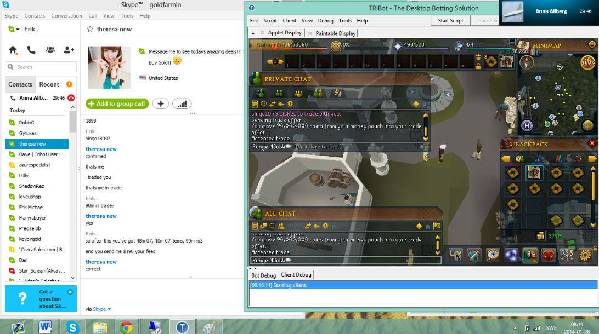Toggle run energy 100% orb
This screenshot has height=334, width=599.
pyautogui.click(x=587, y=62)
